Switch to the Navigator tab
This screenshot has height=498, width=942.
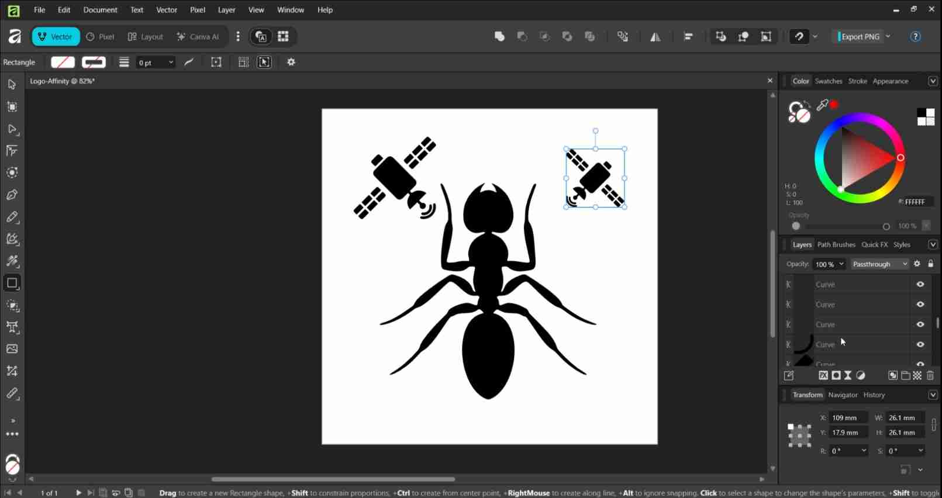[843, 395]
